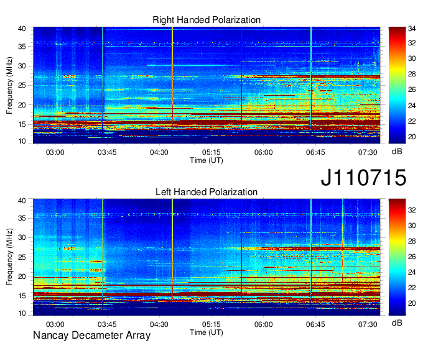Click the "25" frequency tick of Right Handed plot

click(x=22, y=85)
